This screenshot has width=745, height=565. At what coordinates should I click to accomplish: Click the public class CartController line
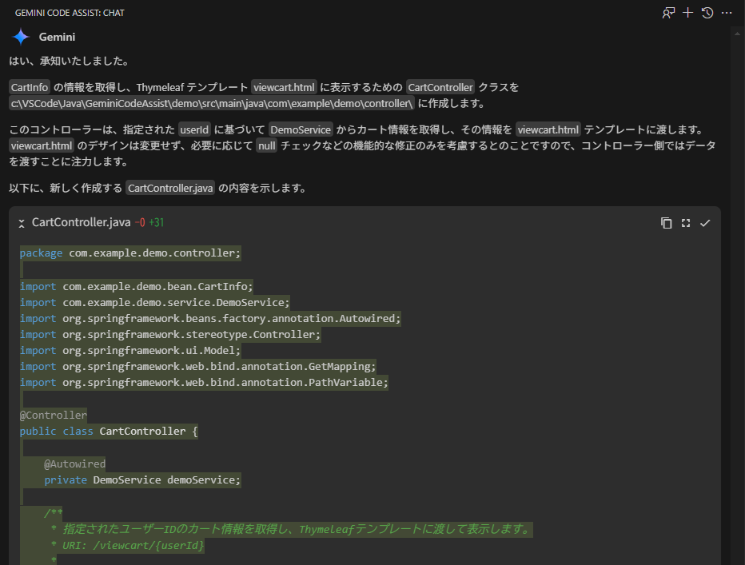(x=109, y=432)
